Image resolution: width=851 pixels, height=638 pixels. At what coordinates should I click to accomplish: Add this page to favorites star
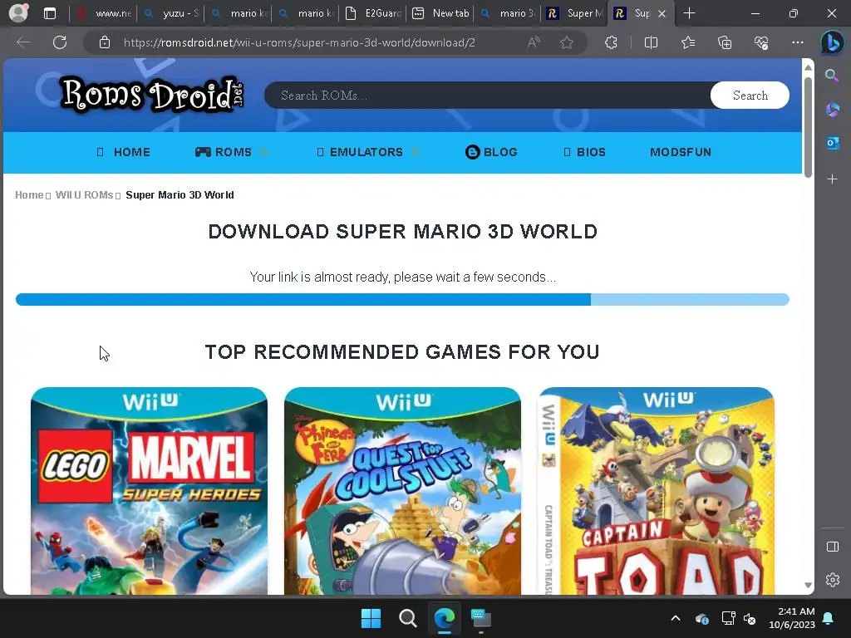[567, 42]
